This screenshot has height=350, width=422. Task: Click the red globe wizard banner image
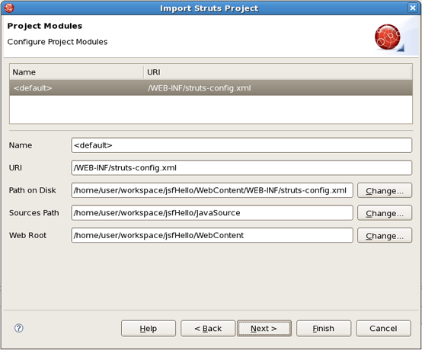(x=389, y=37)
